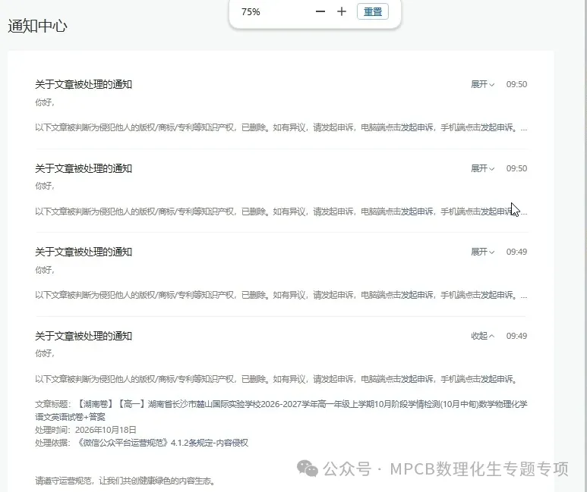Viewport: 587px width, 492px height.
Task: Click the 通知中心 page heading
Action: [37, 27]
